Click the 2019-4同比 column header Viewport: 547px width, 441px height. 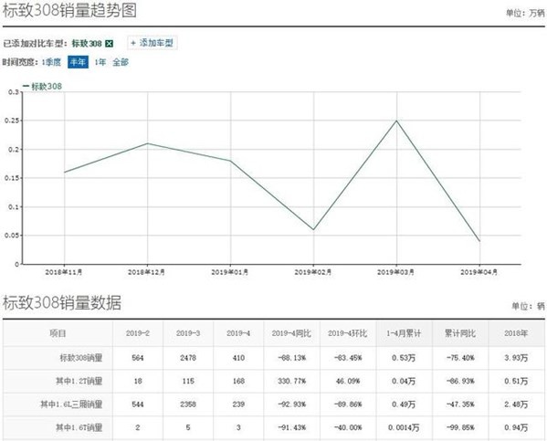coord(291,333)
